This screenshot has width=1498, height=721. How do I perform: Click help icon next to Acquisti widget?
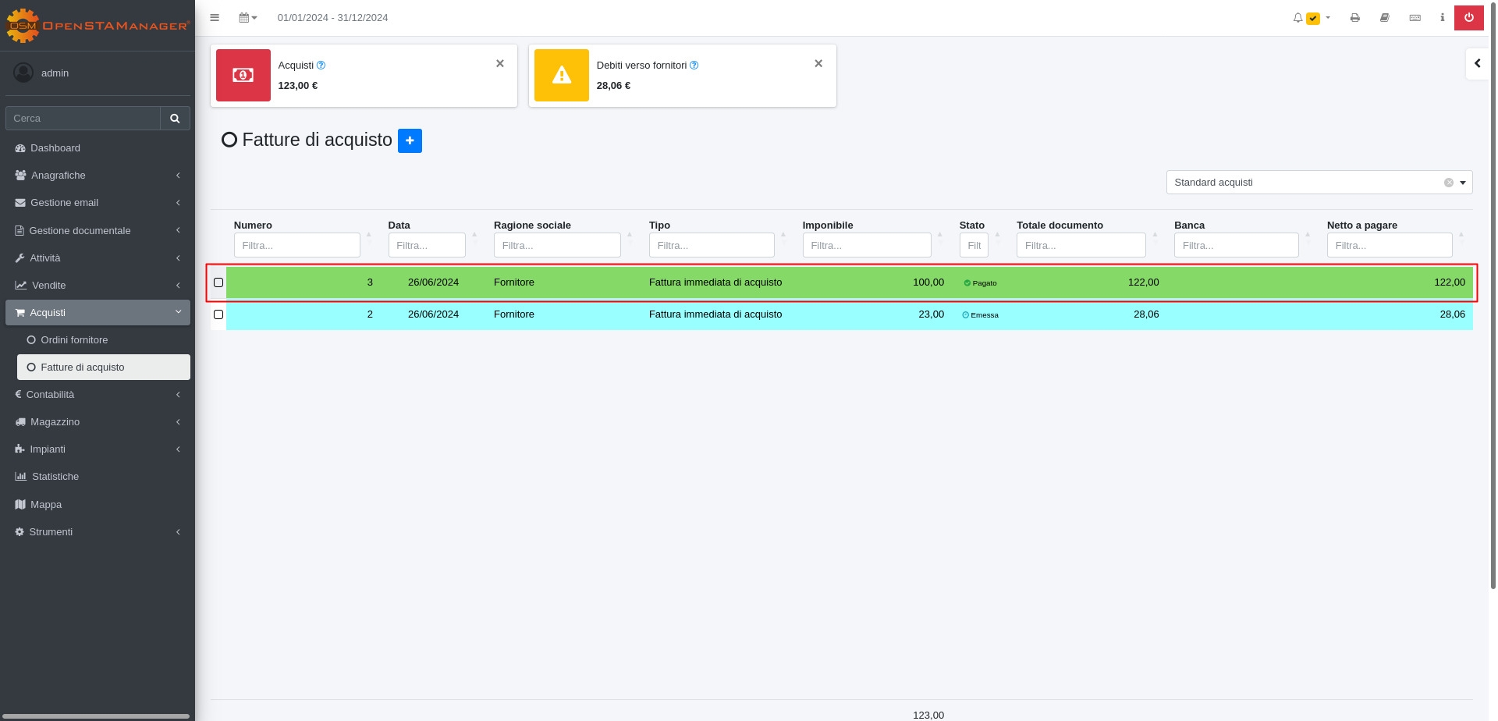(x=321, y=66)
